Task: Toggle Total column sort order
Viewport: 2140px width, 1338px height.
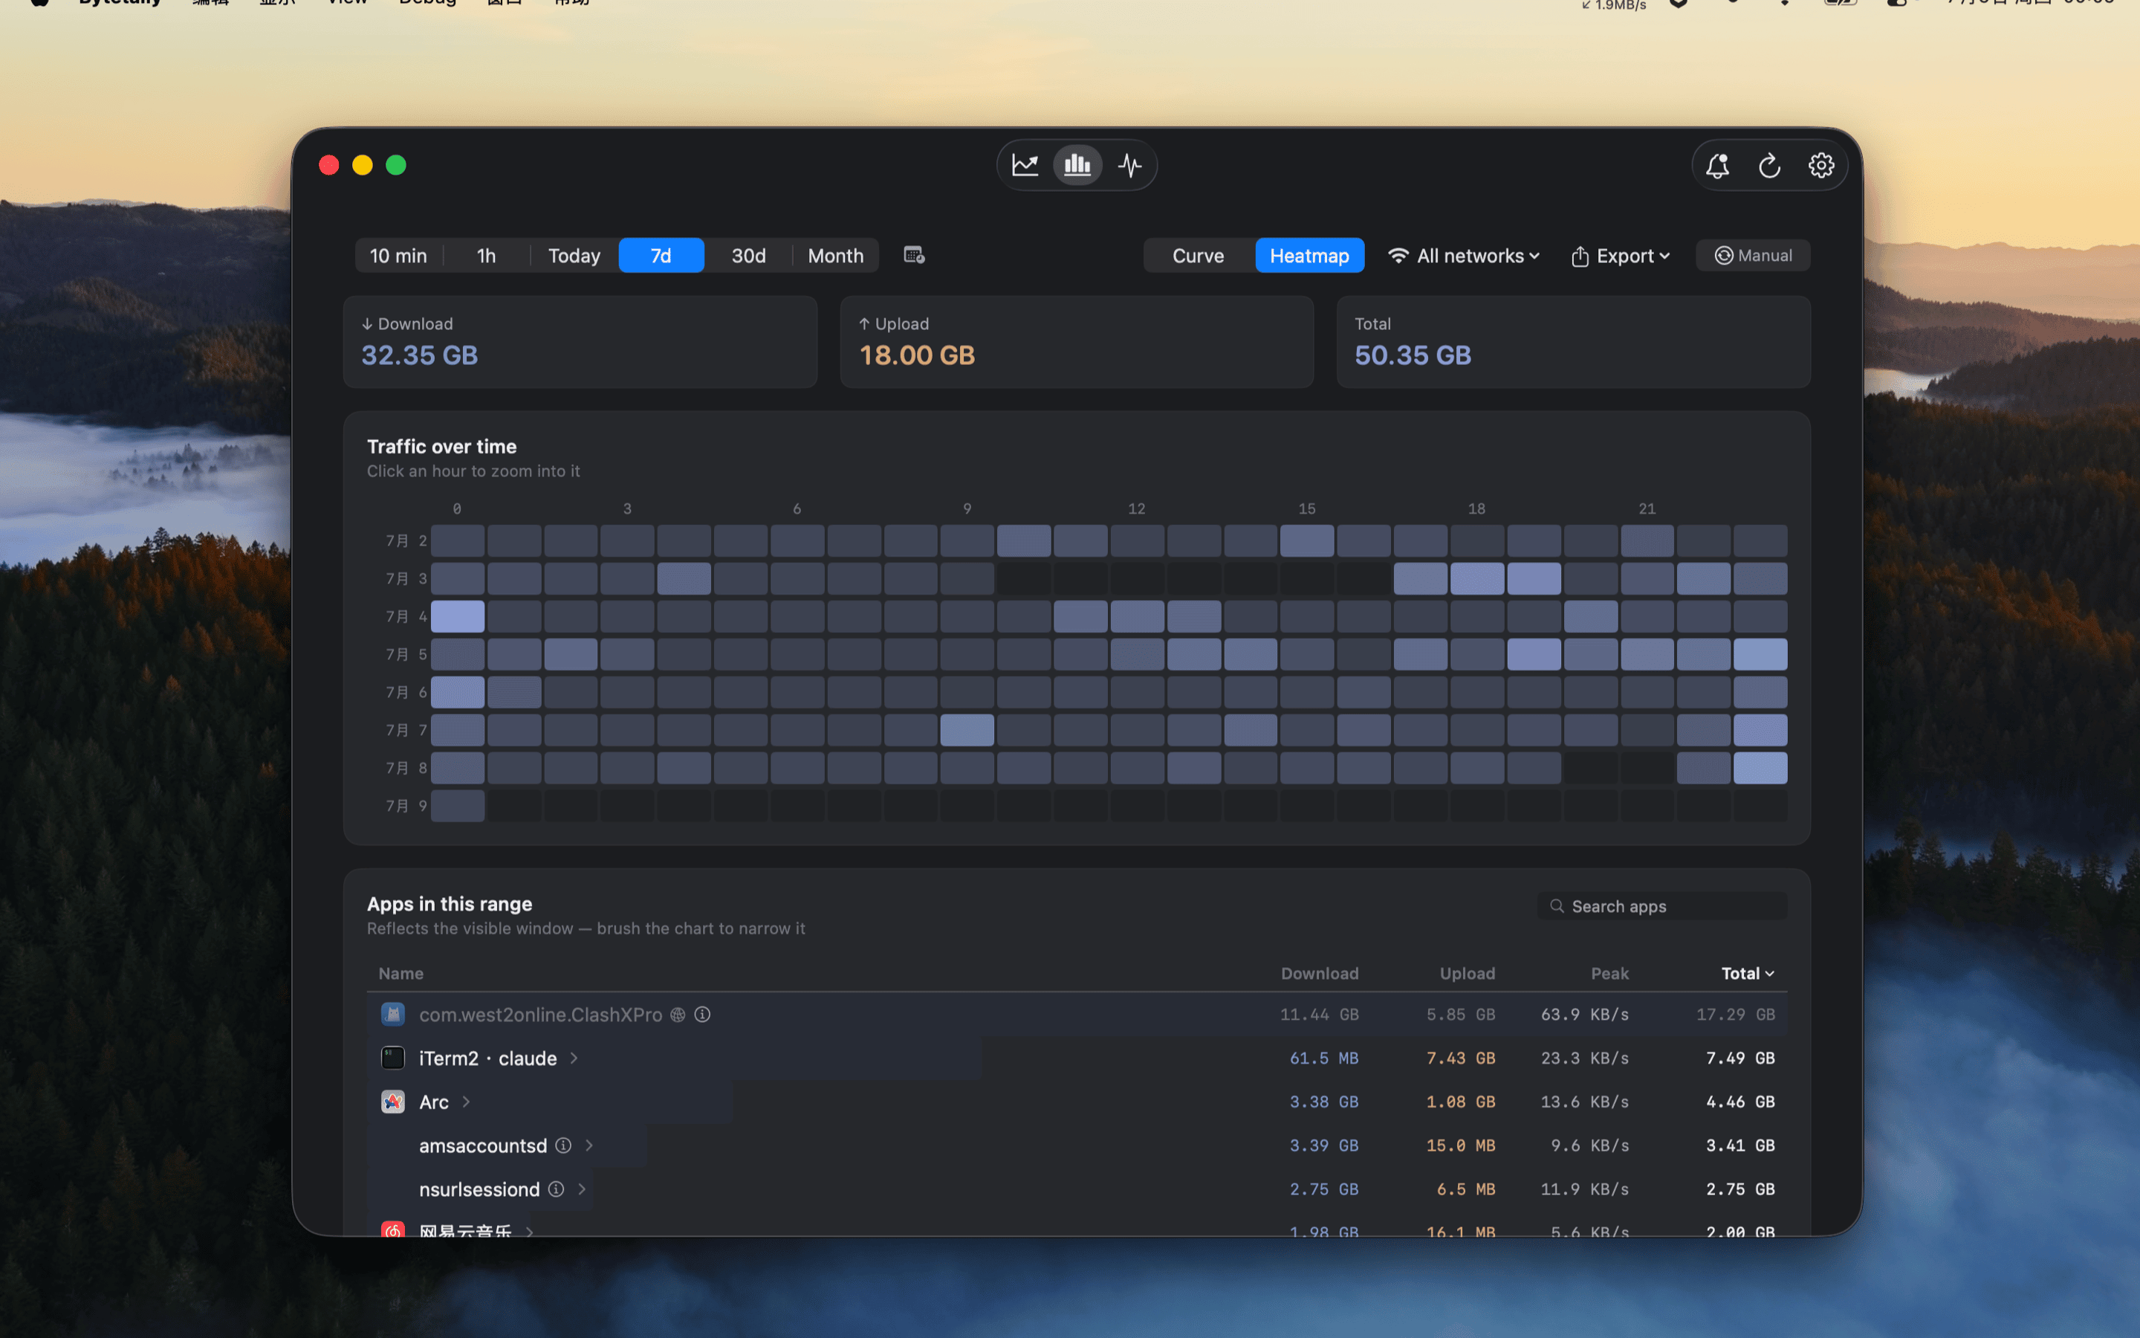Action: (x=1748, y=974)
